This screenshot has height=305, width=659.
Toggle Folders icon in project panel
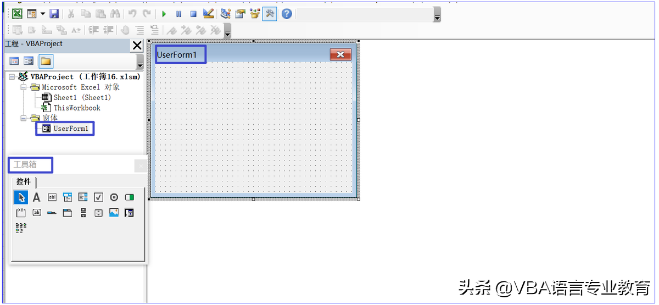click(x=45, y=61)
